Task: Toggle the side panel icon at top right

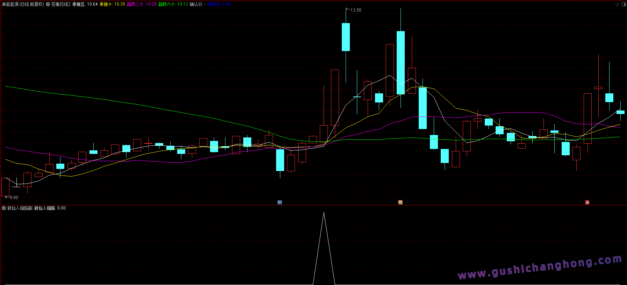Action: (624, 5)
